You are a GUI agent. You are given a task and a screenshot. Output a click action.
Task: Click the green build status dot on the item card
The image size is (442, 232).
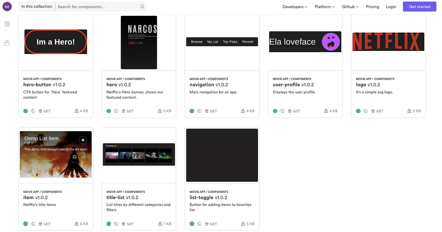[26, 224]
